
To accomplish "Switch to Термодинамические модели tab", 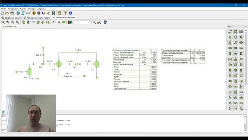I will 37,18.
